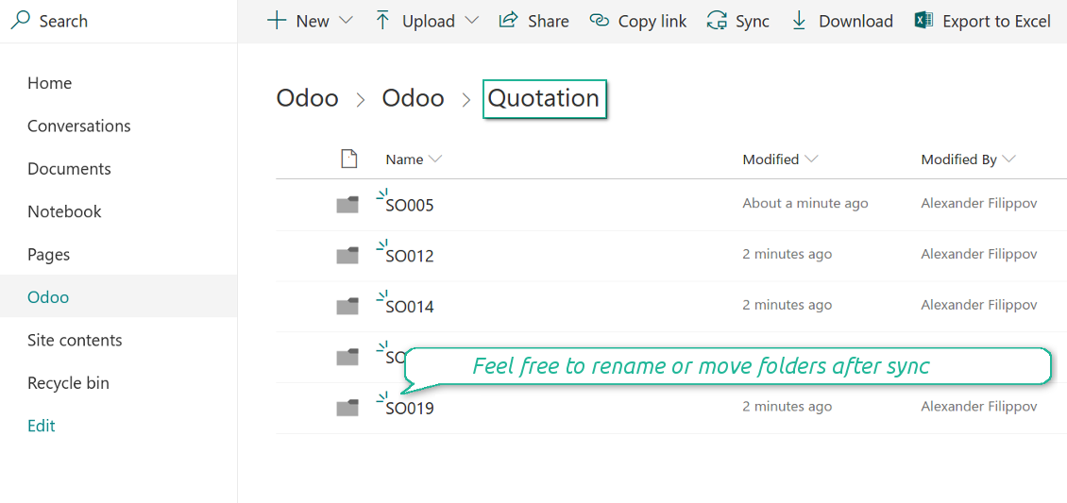Click the SO019 folder icon
Viewport: 1067px width, 503px height.
coord(347,408)
